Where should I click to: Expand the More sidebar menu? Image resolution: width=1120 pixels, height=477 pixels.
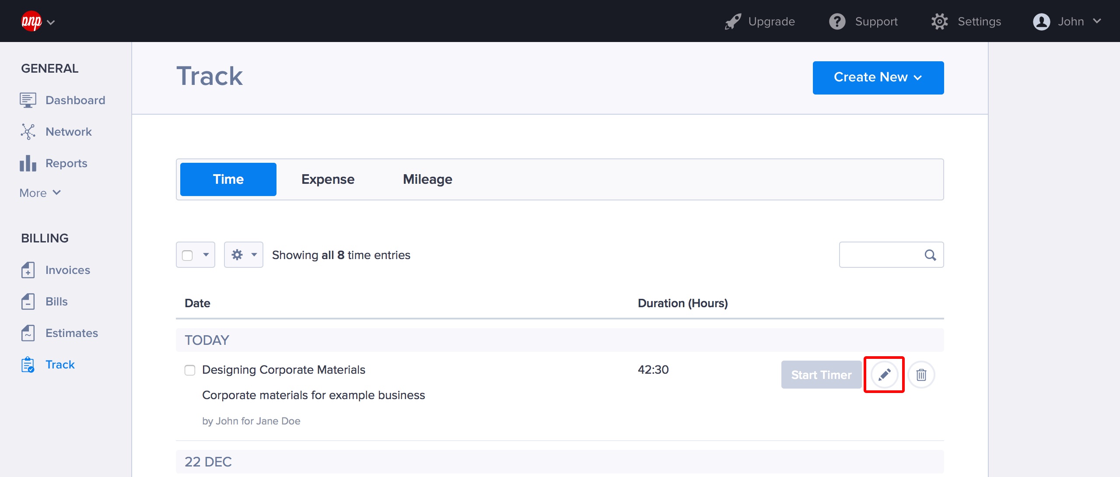point(40,193)
